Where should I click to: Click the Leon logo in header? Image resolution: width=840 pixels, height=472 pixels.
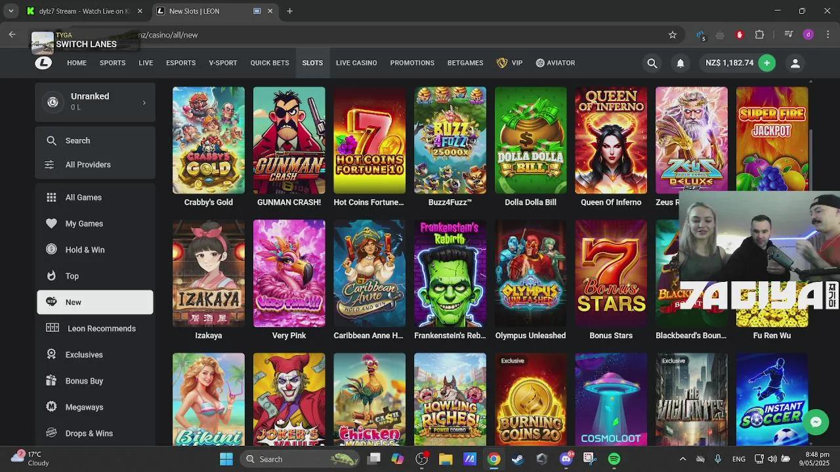[43, 63]
